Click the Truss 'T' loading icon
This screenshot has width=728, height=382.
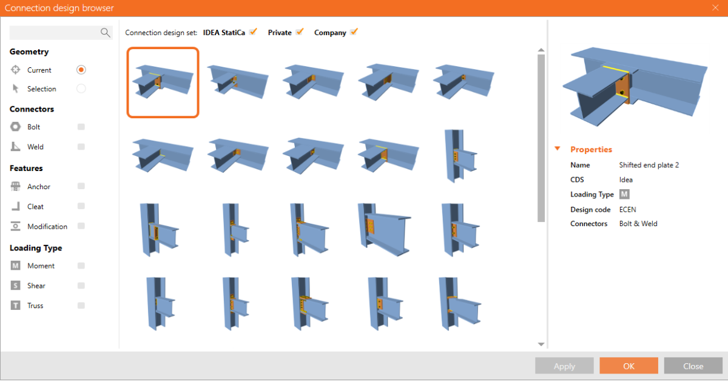pos(16,306)
